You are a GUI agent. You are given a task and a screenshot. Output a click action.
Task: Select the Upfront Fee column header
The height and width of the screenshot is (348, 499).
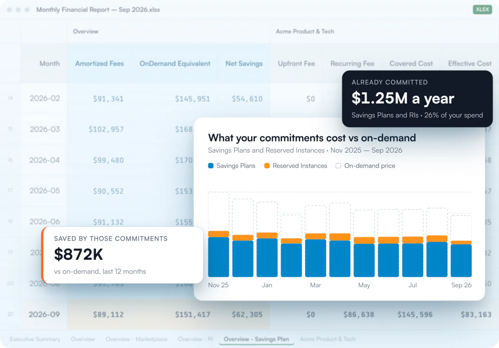pyautogui.click(x=296, y=64)
